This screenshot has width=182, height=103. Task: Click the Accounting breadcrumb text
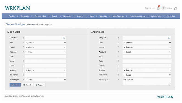click(31, 25)
